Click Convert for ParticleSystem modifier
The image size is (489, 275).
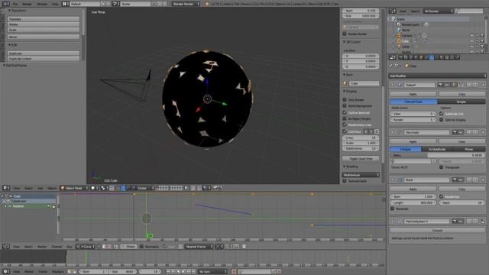coord(437,230)
